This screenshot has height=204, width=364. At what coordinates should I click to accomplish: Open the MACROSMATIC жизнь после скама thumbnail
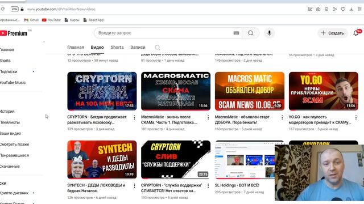coord(176,91)
